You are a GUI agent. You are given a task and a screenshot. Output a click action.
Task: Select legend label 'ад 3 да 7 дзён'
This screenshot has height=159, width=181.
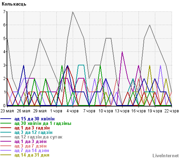coord(31,146)
